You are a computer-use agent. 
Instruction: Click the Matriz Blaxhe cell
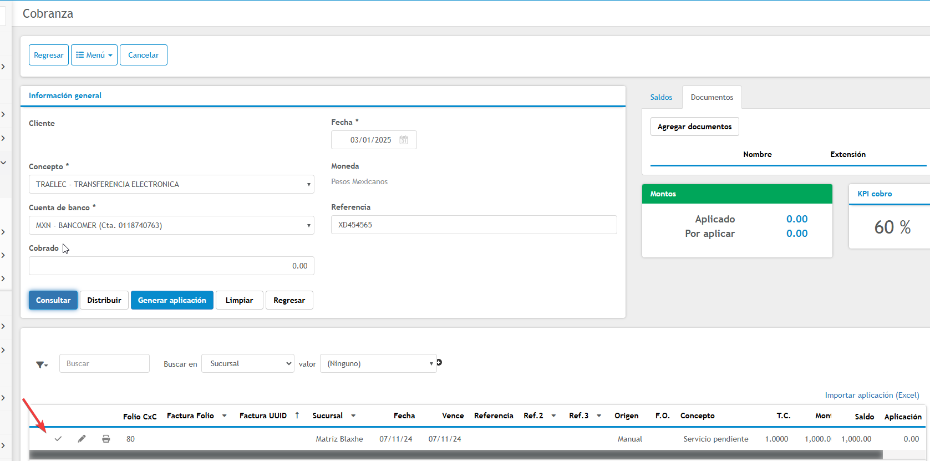click(339, 439)
